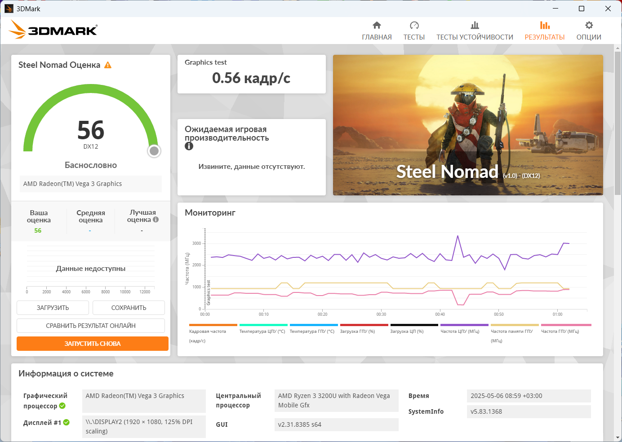The width and height of the screenshot is (622, 442).
Task: Open stress tests (ТЕСТЫ УСТОЙЧИВОСТИ) chart icon
Action: pyautogui.click(x=475, y=26)
